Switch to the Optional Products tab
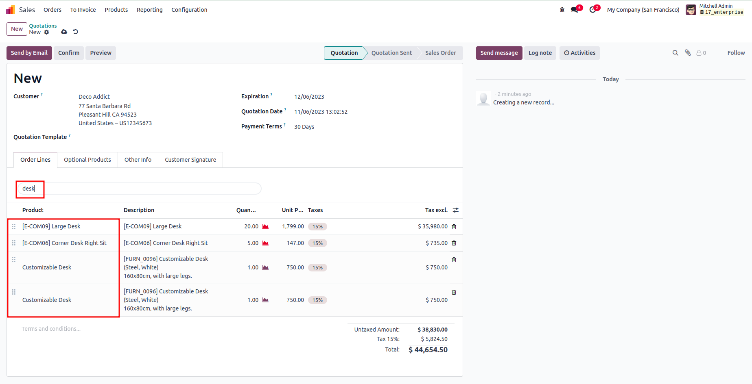 (x=87, y=160)
